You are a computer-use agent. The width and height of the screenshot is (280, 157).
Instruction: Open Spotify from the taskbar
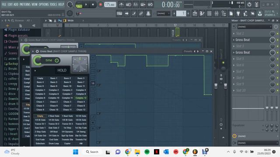coord(147,152)
